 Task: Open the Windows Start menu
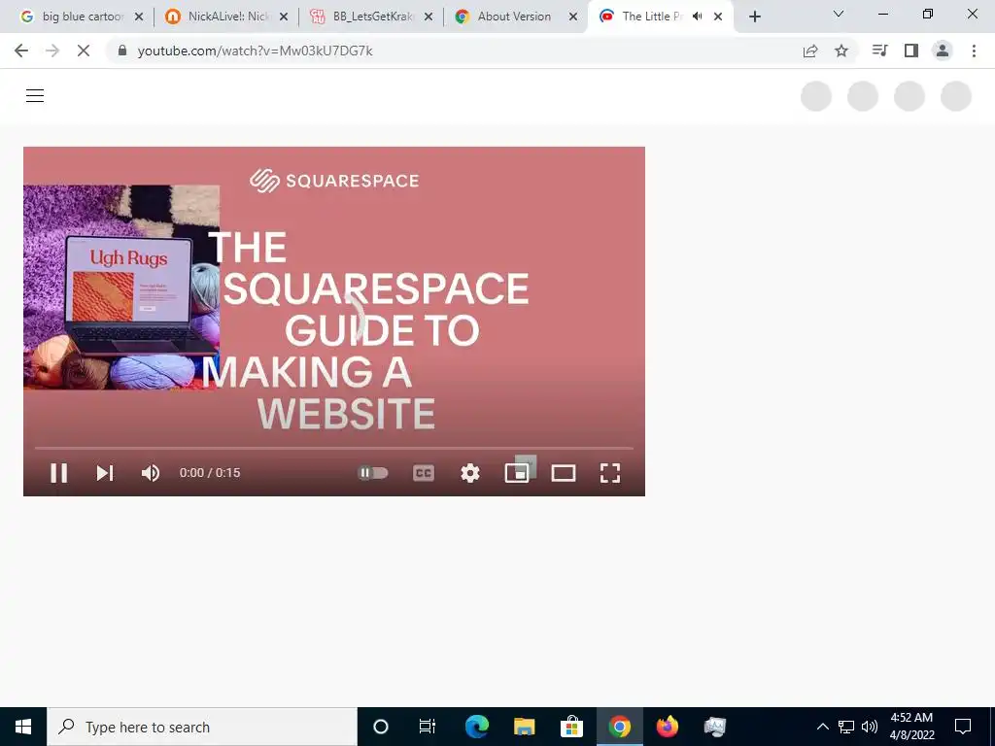click(23, 727)
